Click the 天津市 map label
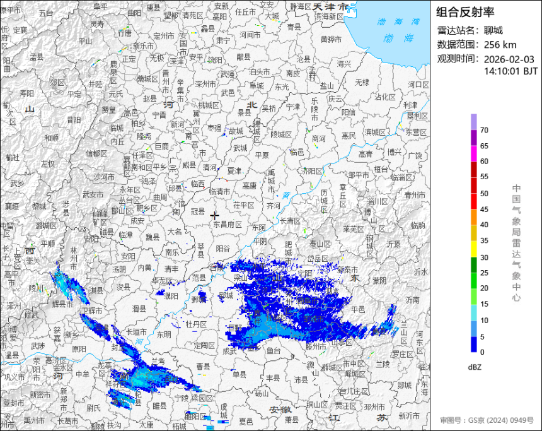The width and height of the screenshot is (542, 431). pyautogui.click(x=330, y=6)
